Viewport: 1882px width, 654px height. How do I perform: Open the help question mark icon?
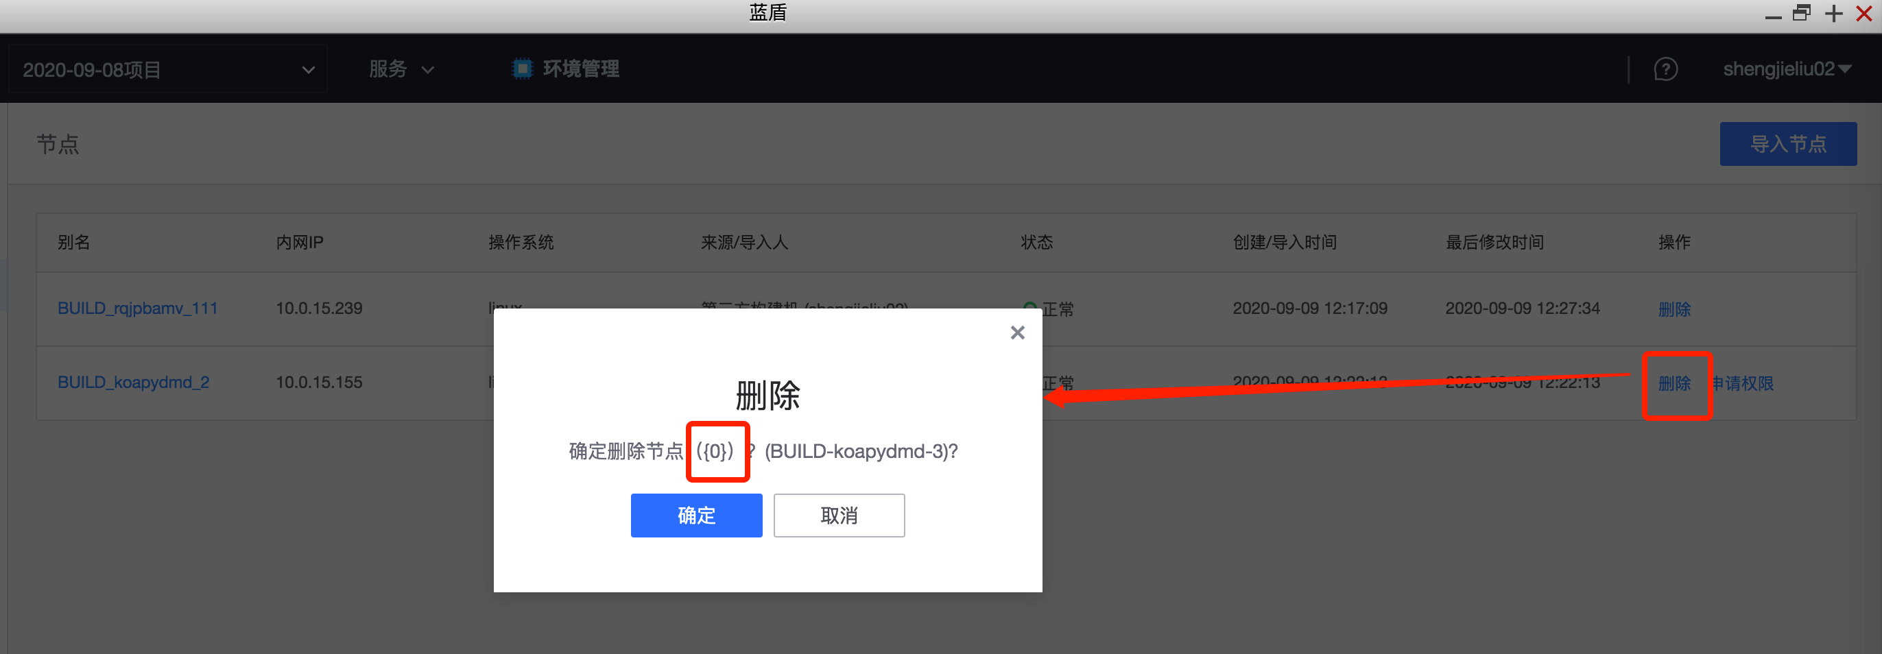[1665, 69]
